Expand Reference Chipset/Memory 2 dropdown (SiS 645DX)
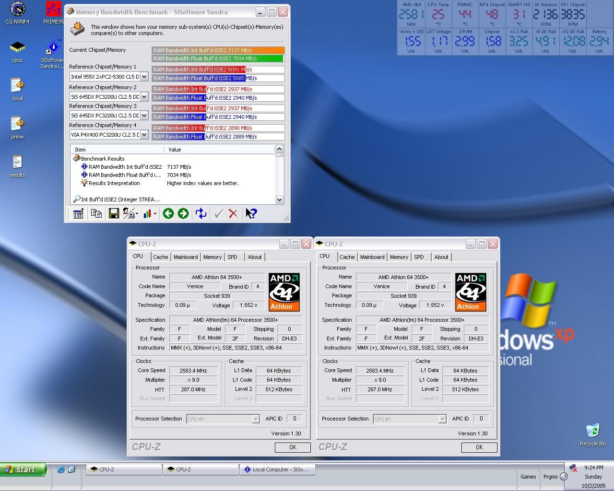Viewport: 614px width, 491px height. 144,96
